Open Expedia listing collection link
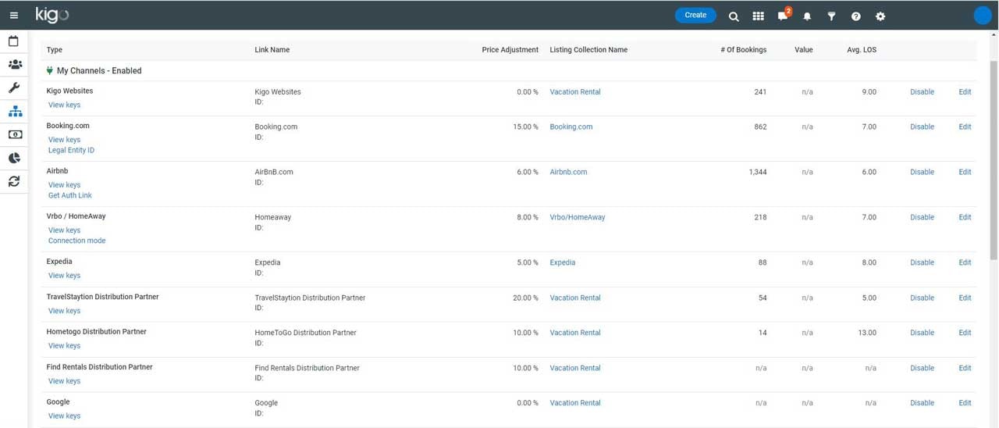This screenshot has height=428, width=999. [563, 262]
